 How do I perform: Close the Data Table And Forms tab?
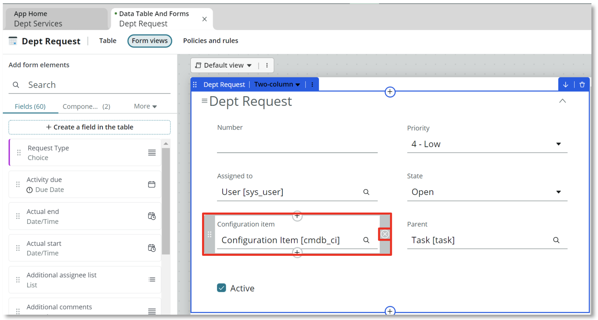click(x=205, y=19)
